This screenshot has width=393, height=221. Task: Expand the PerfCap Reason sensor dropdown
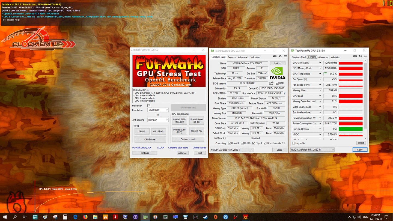click(320, 129)
